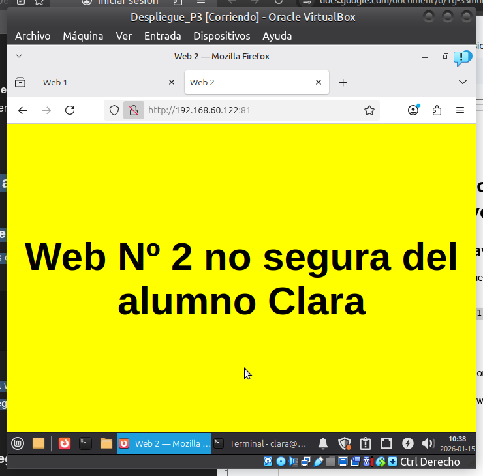
Task: Open the new tab with plus button
Action: point(343,82)
